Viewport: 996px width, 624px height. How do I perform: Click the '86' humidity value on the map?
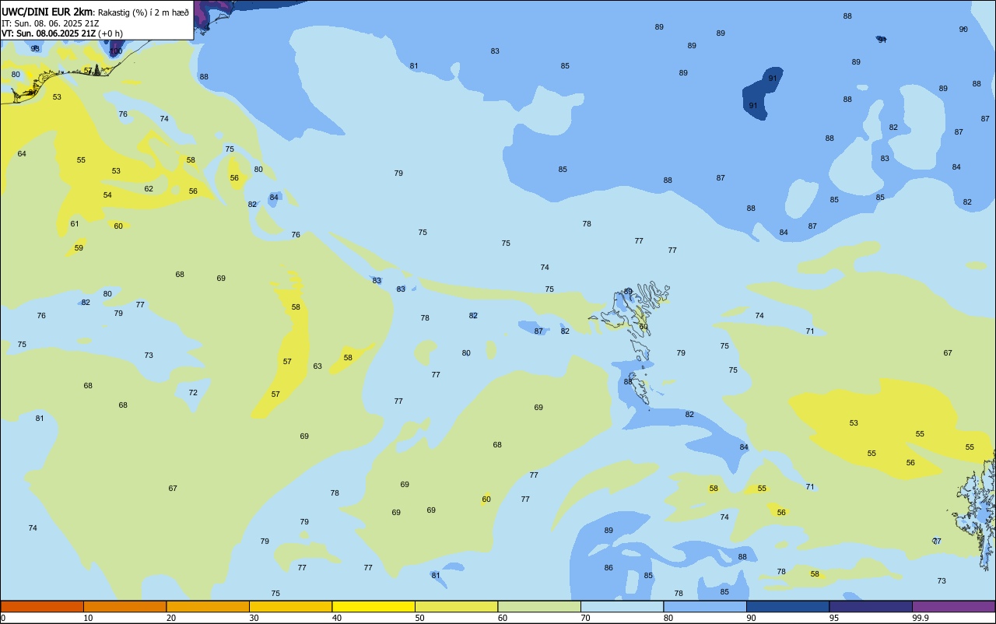point(608,567)
